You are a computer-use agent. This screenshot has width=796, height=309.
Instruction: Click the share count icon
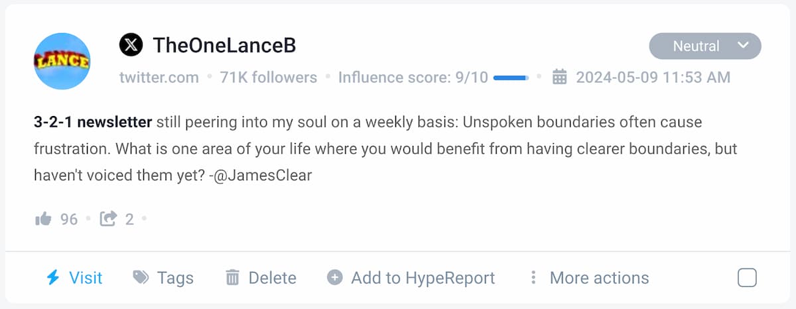[108, 219]
